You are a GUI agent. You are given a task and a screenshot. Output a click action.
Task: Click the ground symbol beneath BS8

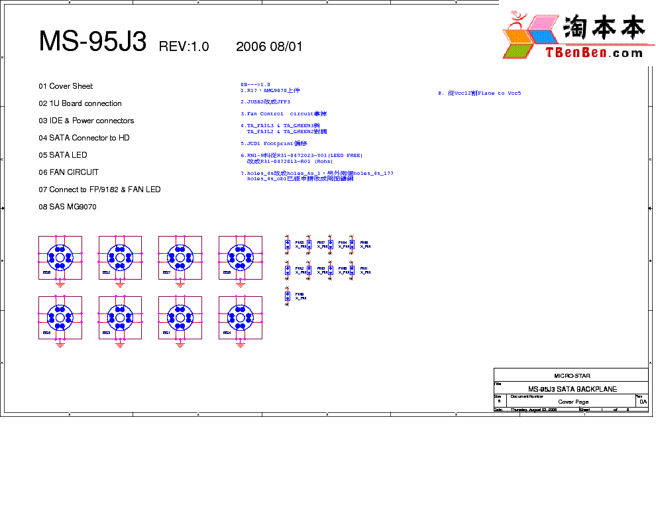coord(240,284)
